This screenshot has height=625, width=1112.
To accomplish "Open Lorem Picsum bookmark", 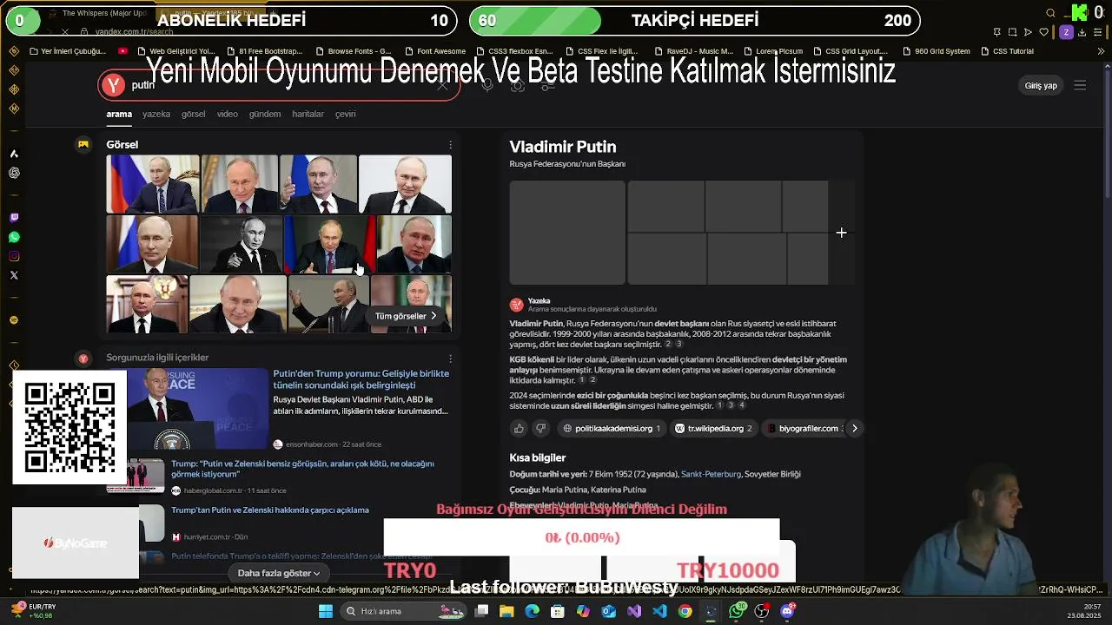I will coord(772,51).
